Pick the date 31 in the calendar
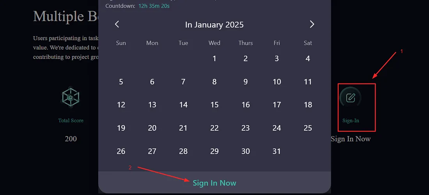The width and height of the screenshot is (429, 195). [x=277, y=151]
